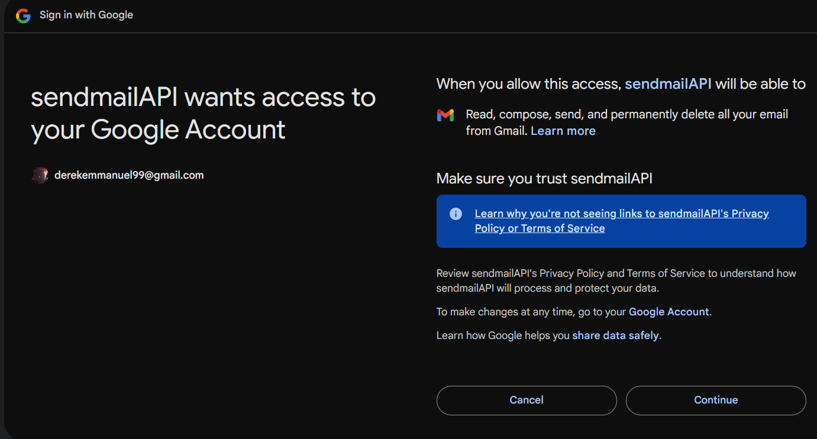The image size is (817, 439).
Task: Click the Google logo in the header
Action: pyautogui.click(x=23, y=15)
